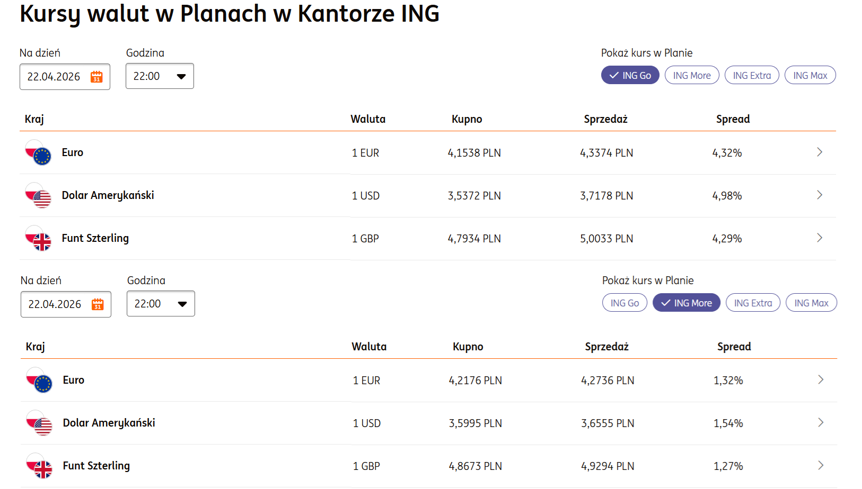The width and height of the screenshot is (862, 489).
Task: Open calendar icon in top date field
Action: [x=96, y=77]
